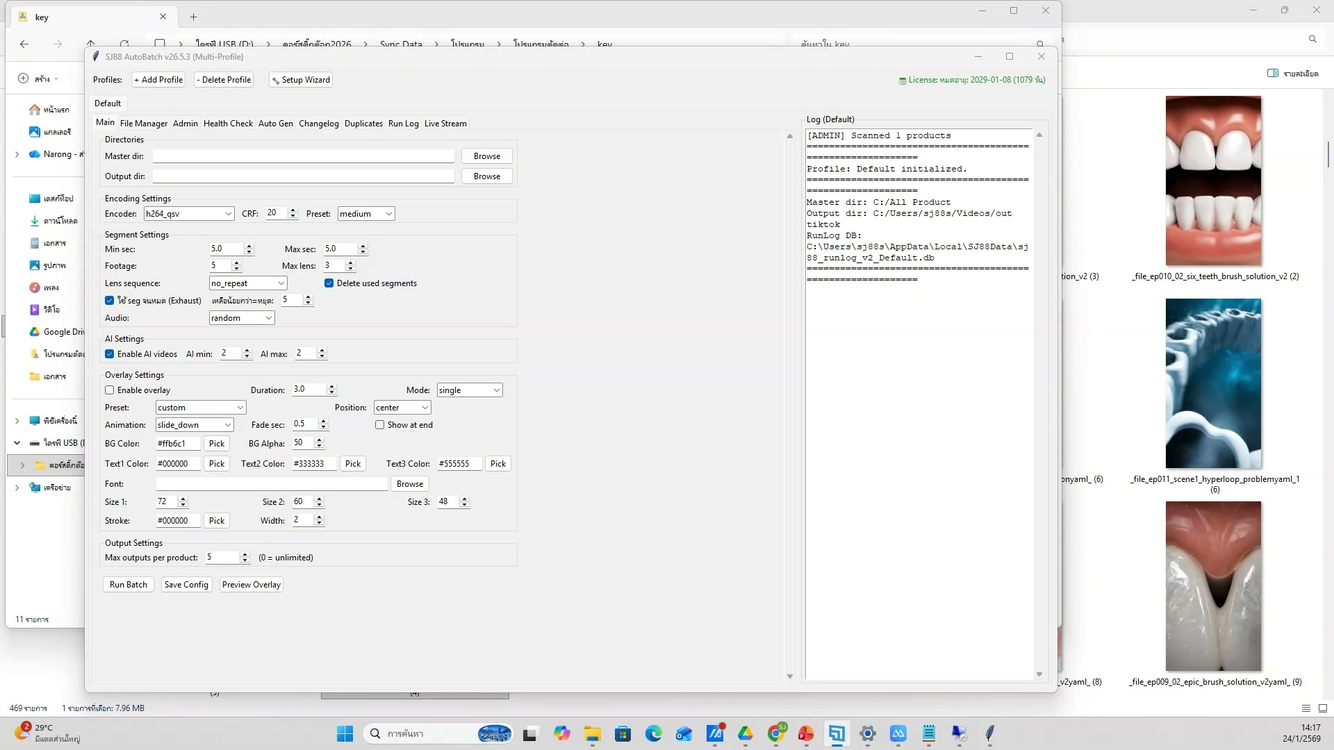Uncheck Delete used segments

(329, 283)
